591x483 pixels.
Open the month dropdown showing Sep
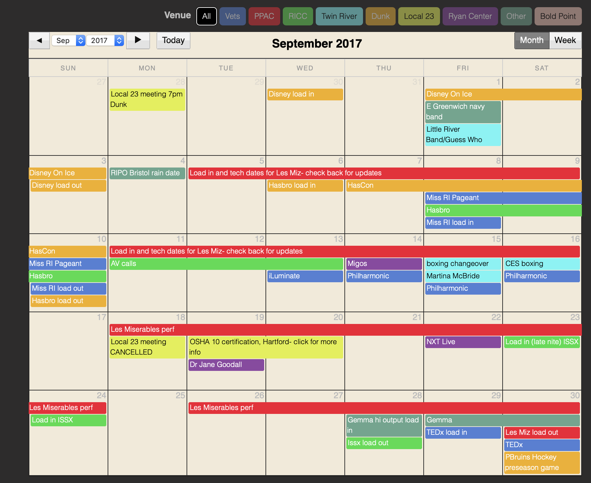click(68, 40)
